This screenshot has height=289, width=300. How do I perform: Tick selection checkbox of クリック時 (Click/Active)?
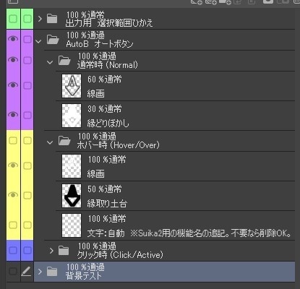27,251
